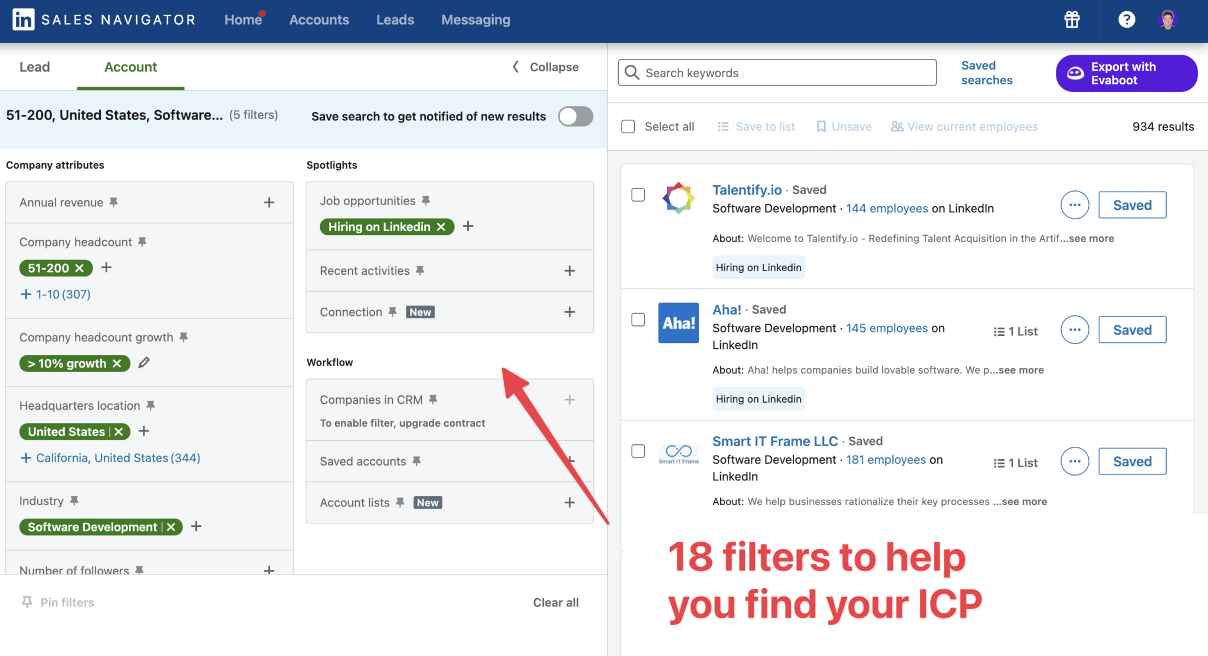Edit the 10% growth filter with pencil icon
1208x656 pixels.
[x=144, y=363]
